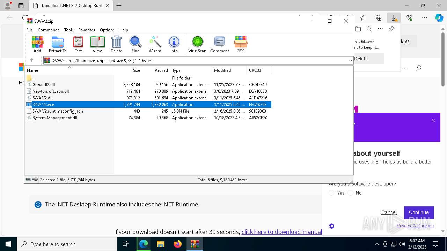The height and width of the screenshot is (251, 447).
Task: Open a new Edge tab
Action: coord(119,6)
